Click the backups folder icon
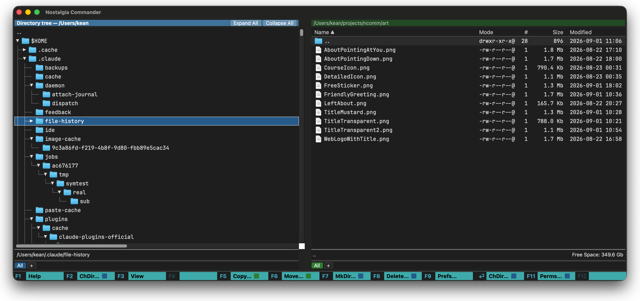Viewport: 640px width, 301px height. pos(39,68)
